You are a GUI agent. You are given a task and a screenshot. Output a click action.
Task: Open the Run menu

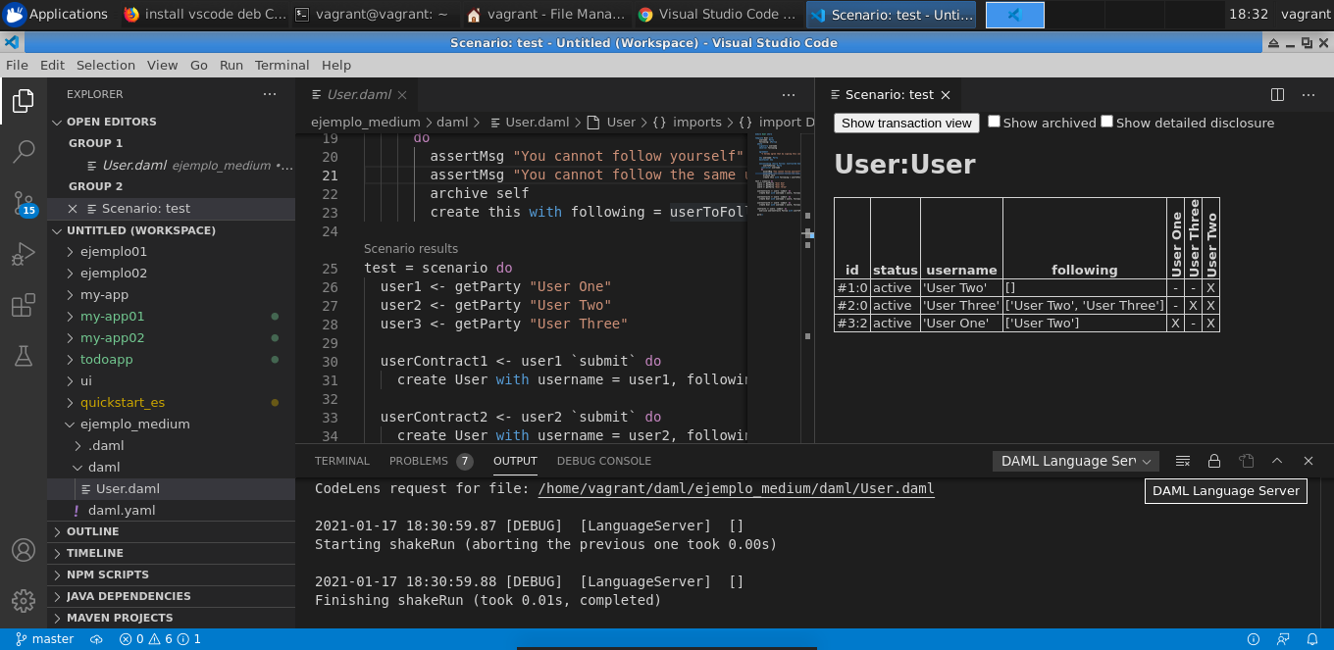click(231, 65)
